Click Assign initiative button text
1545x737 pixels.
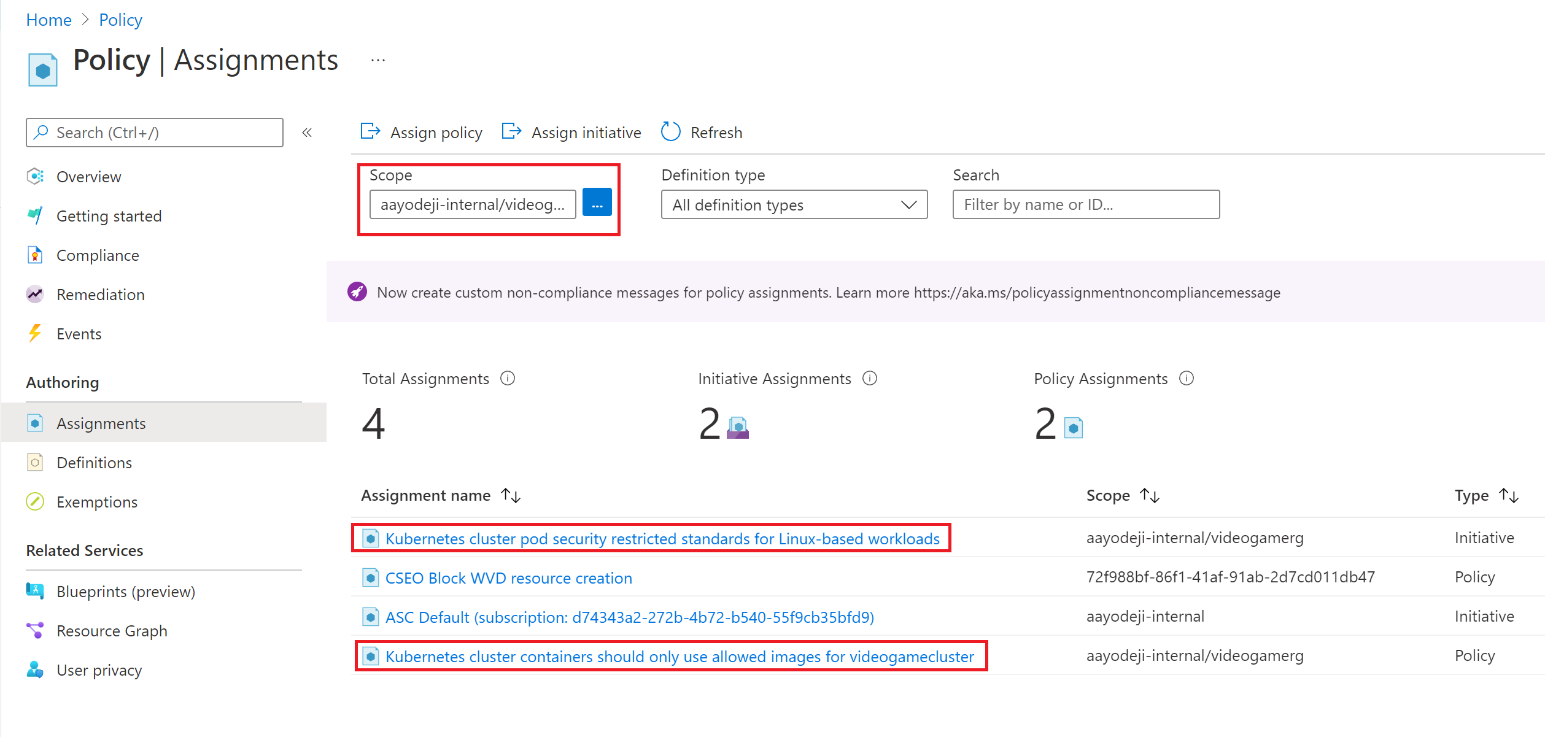pos(586,133)
